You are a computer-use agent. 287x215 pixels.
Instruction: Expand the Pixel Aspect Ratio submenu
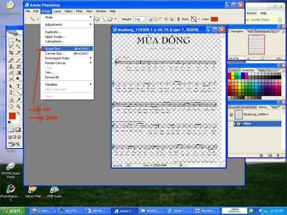click(67, 58)
